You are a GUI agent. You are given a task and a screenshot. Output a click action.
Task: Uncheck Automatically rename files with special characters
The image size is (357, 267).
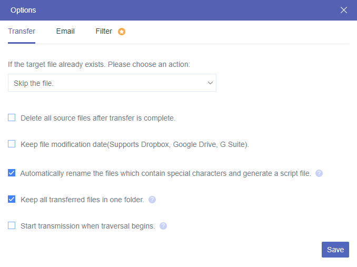(x=12, y=173)
